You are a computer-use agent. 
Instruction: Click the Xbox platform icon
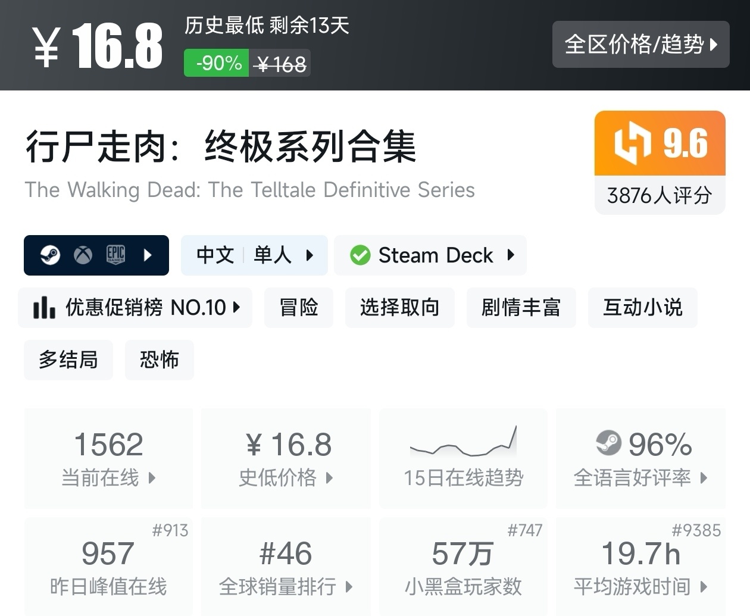[83, 255]
